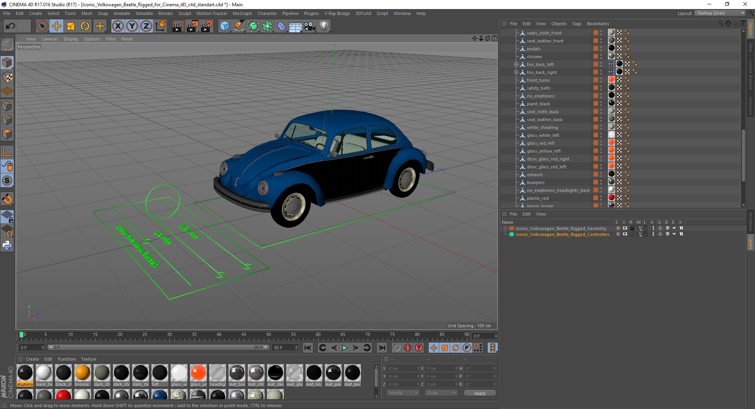This screenshot has height=409, width=755.
Task: Open Edit Render Settings icon
Action: coord(207,26)
